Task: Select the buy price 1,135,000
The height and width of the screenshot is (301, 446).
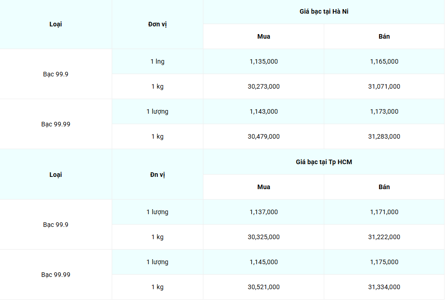Action: [264, 61]
